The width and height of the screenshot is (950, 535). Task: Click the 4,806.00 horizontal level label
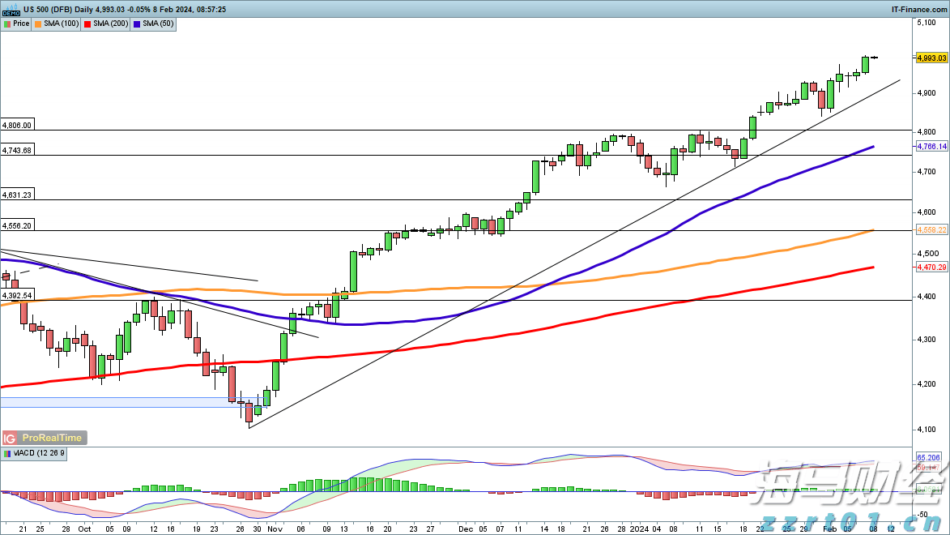click(17, 126)
